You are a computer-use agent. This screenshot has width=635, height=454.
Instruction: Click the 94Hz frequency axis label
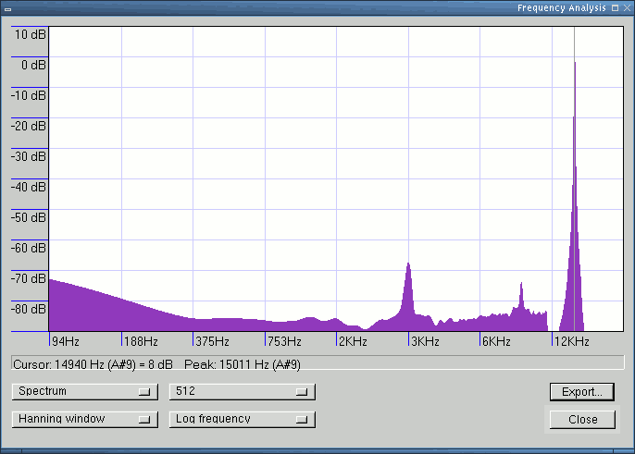click(x=65, y=341)
